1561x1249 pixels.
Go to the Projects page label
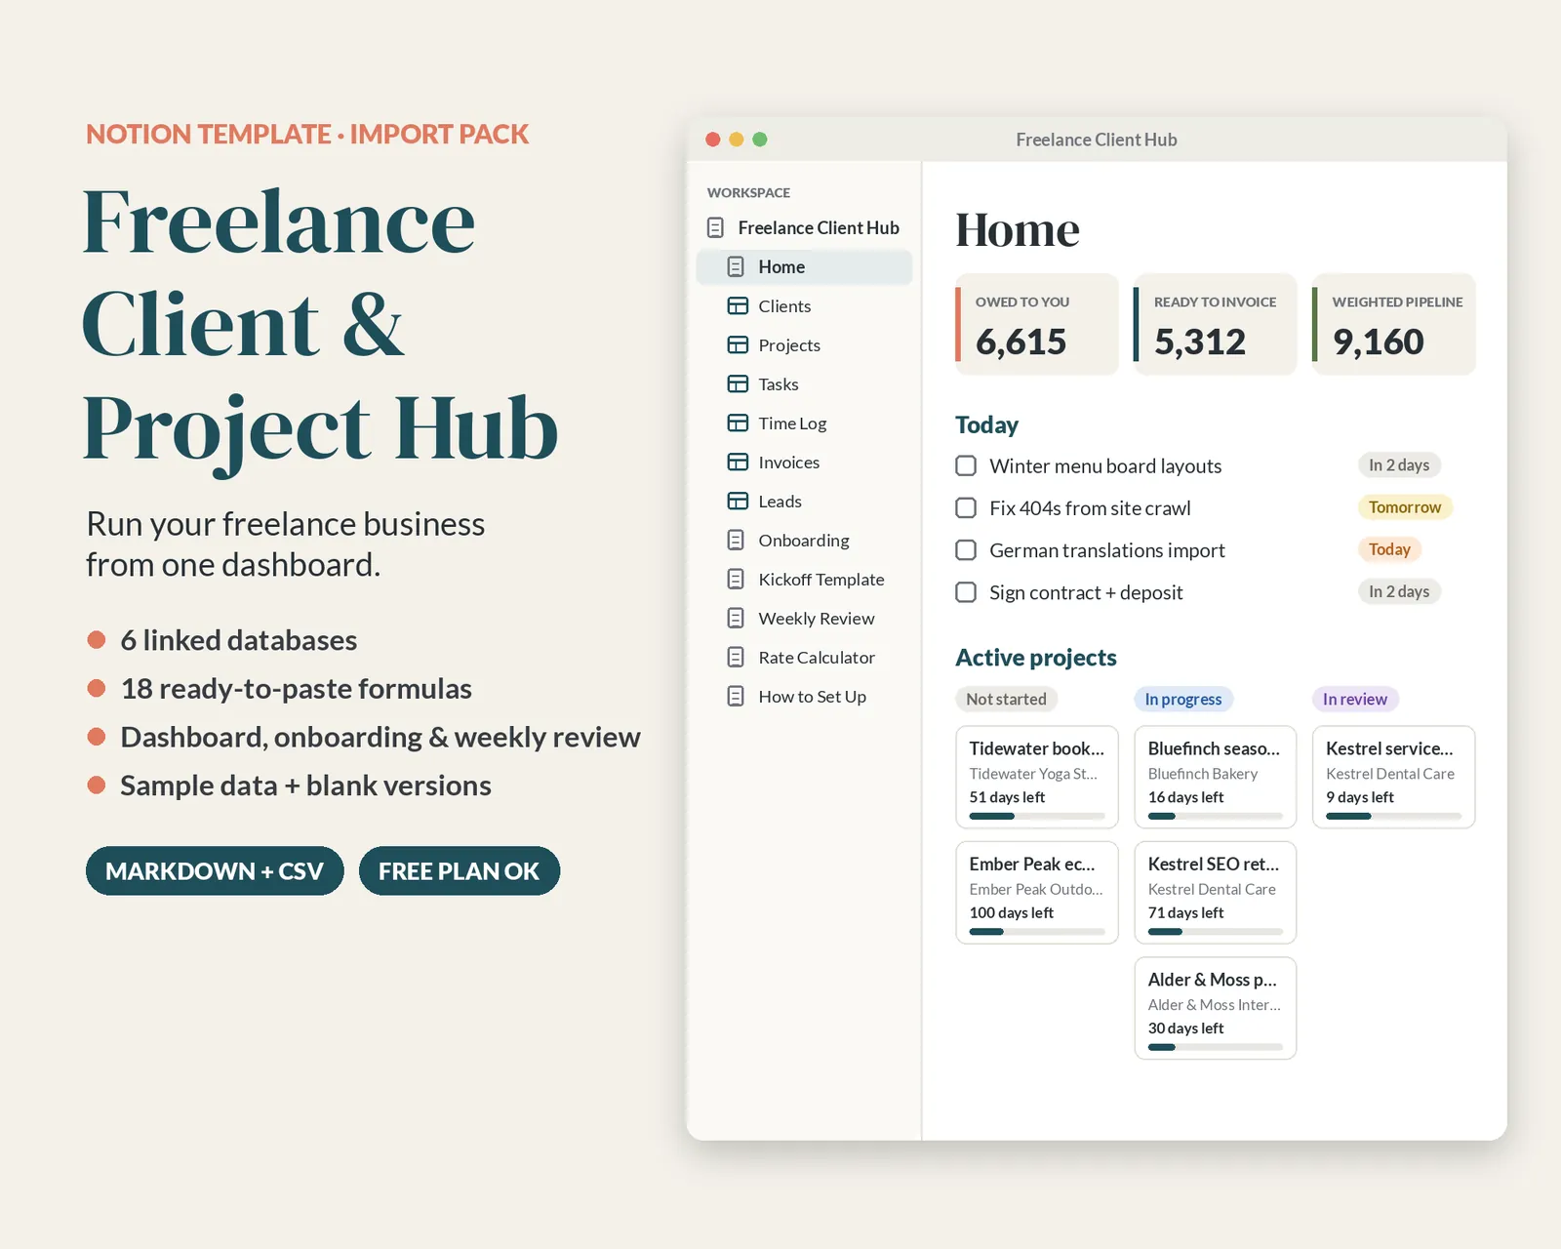tap(789, 344)
